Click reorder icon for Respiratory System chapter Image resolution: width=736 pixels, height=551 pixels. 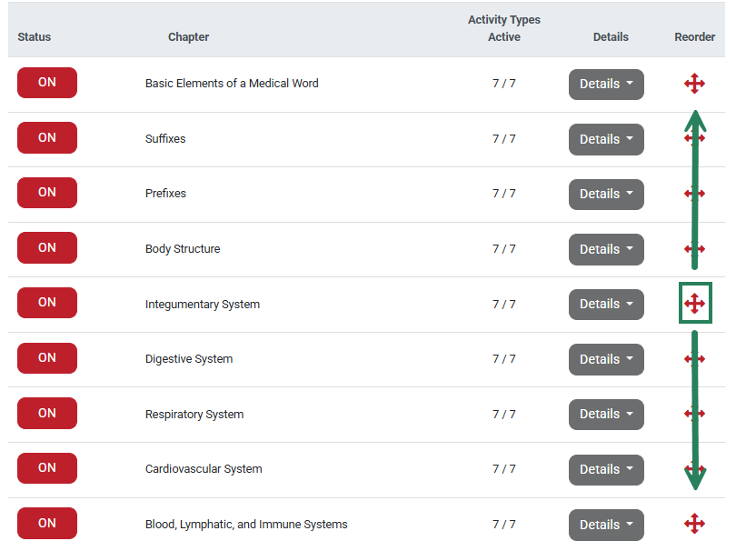694,414
